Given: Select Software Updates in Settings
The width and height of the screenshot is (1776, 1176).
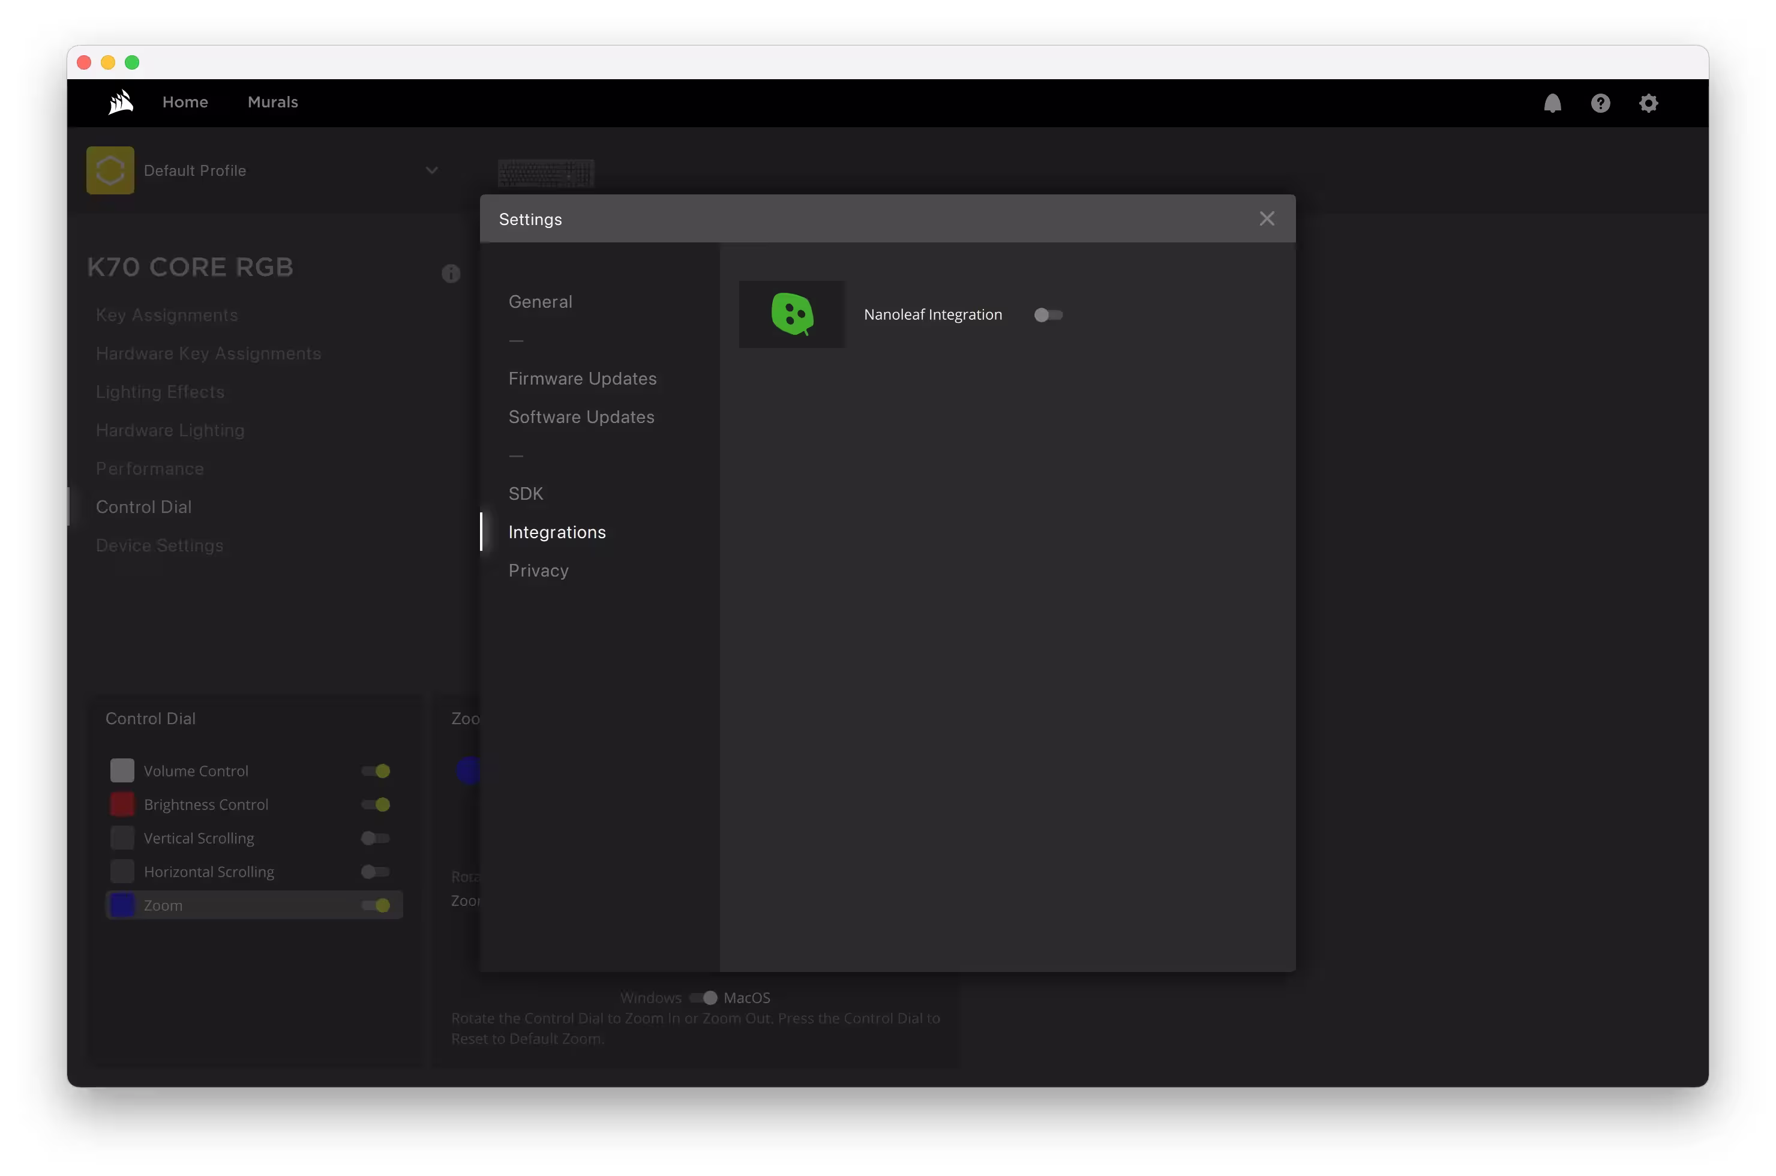Looking at the screenshot, I should coord(581,416).
